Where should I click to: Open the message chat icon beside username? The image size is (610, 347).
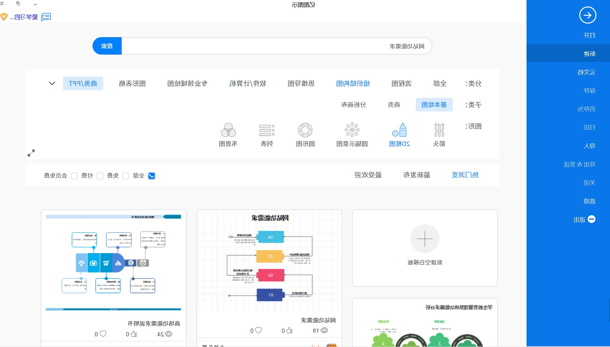click(46, 17)
